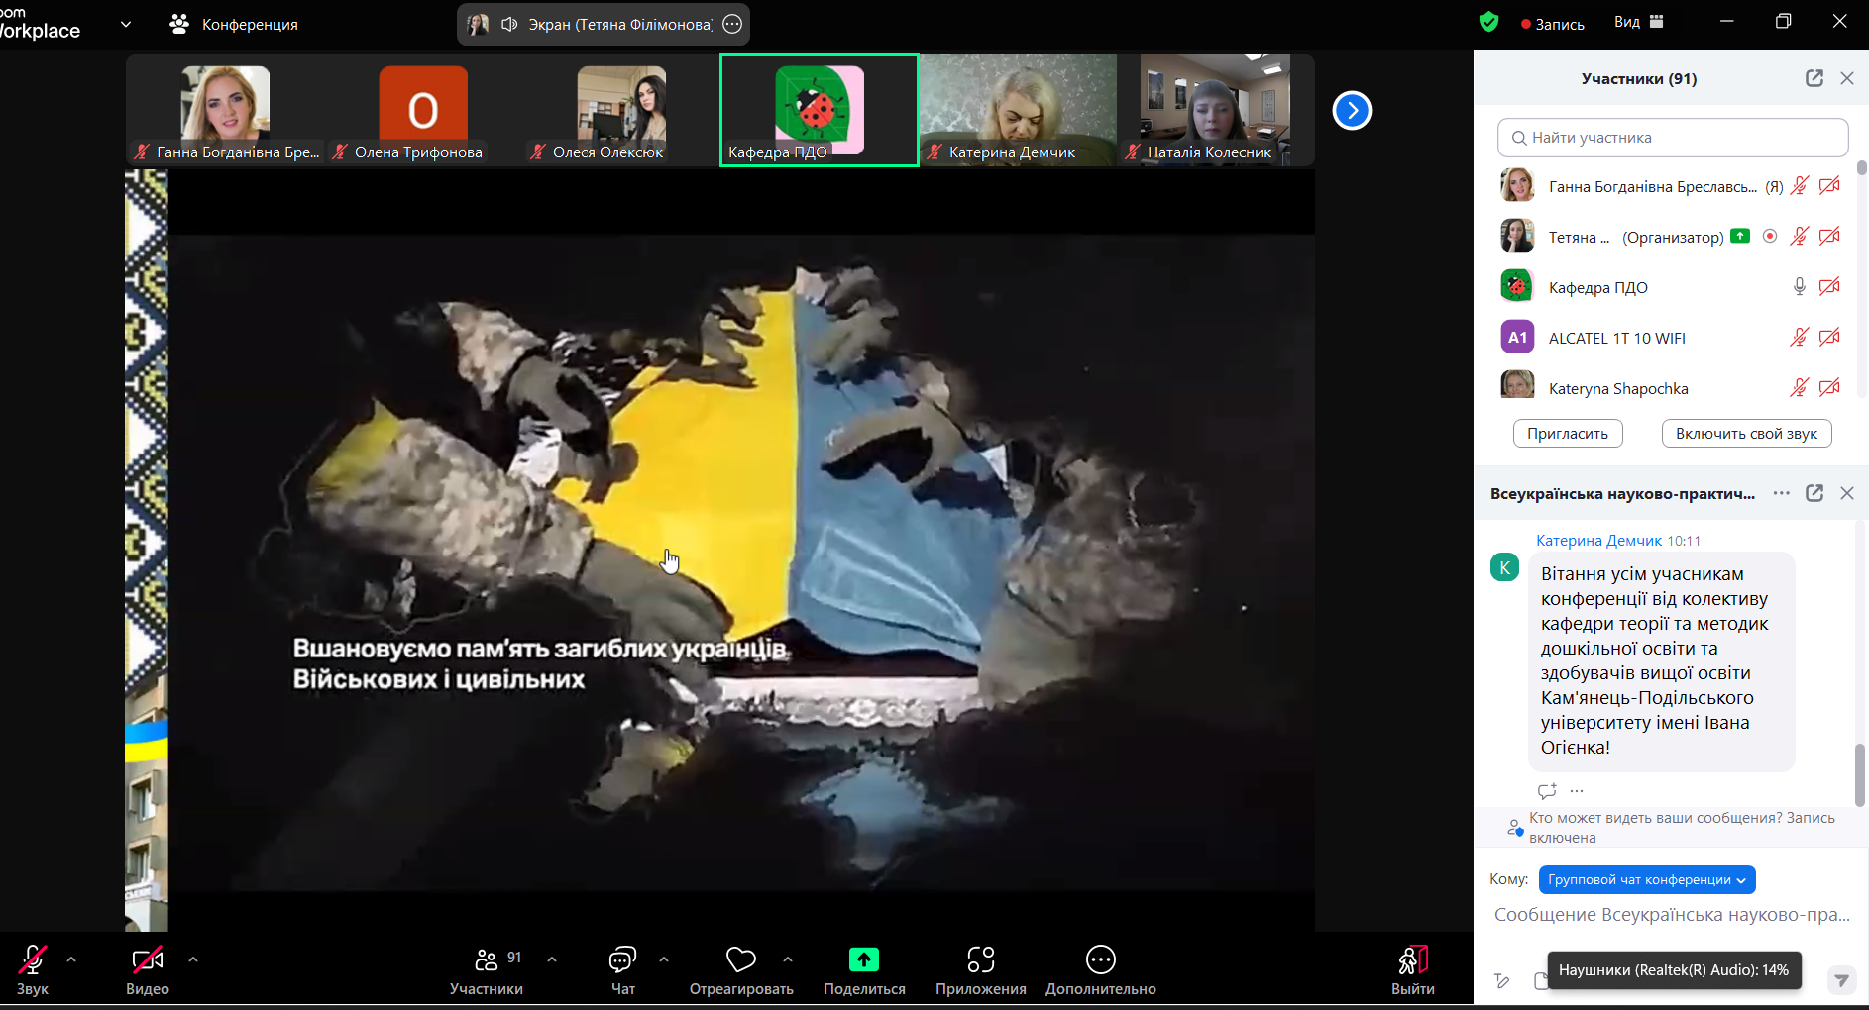Viewport: 1869px width, 1010px height.
Task: Open the Chat icon in bottom toolbar
Action: click(x=622, y=959)
